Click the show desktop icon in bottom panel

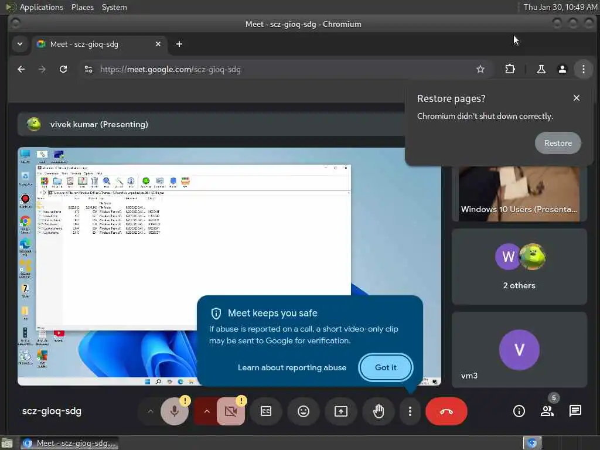[7, 443]
